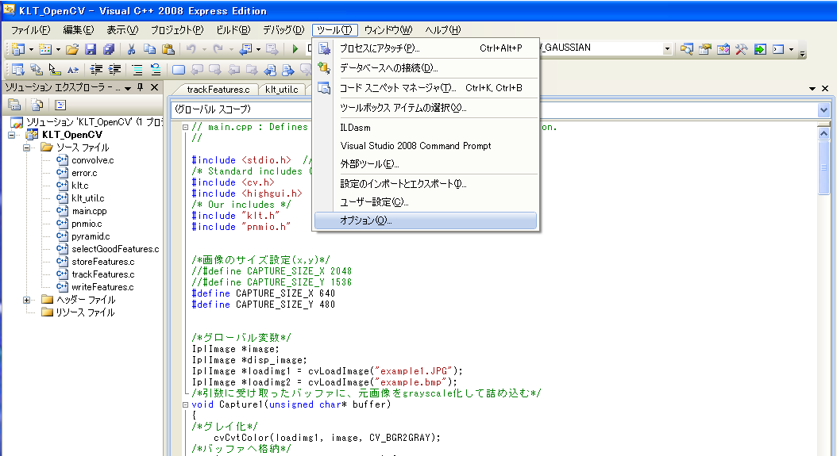
Task: Close the active editor document
Action: pyautogui.click(x=825, y=89)
